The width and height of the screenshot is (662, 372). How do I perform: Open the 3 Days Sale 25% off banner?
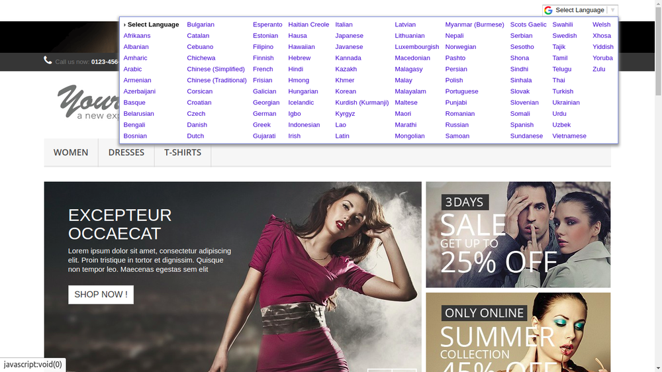click(518, 235)
